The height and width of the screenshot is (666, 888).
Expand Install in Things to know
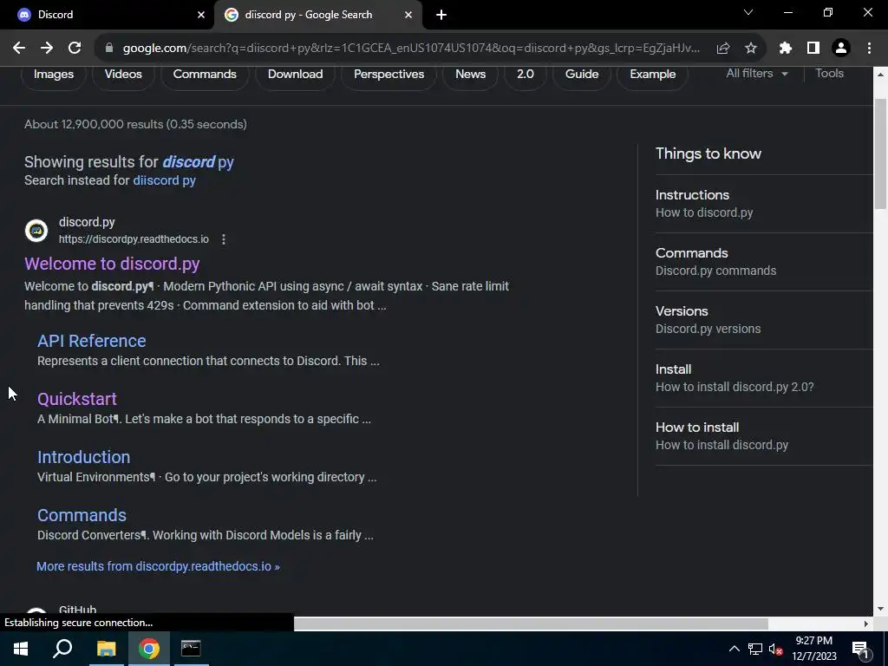pos(764,378)
